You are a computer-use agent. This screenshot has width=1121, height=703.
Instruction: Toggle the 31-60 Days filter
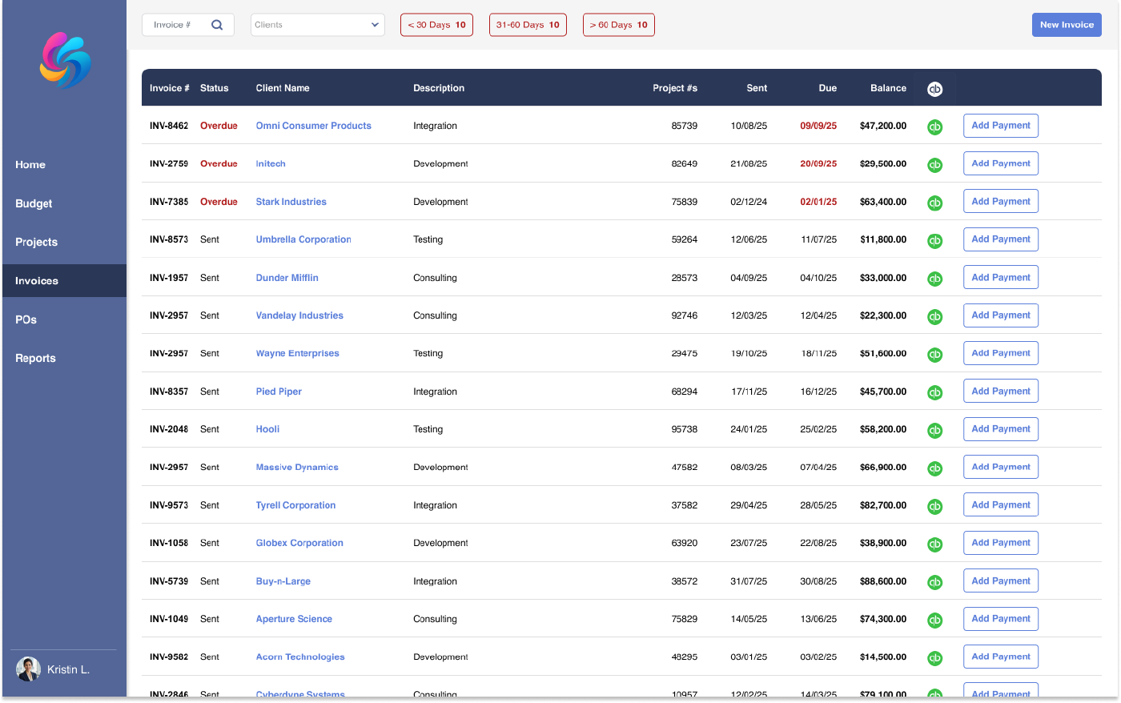click(x=528, y=25)
